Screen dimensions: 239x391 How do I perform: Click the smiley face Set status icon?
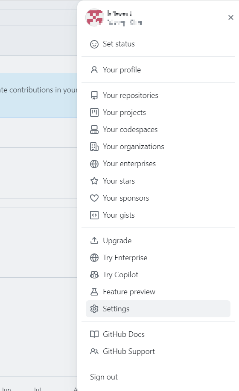point(94,44)
